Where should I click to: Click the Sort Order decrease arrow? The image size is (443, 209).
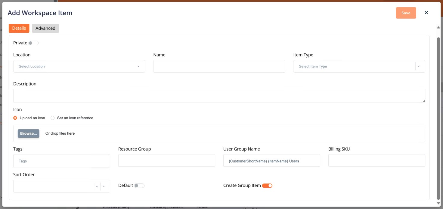click(97, 187)
